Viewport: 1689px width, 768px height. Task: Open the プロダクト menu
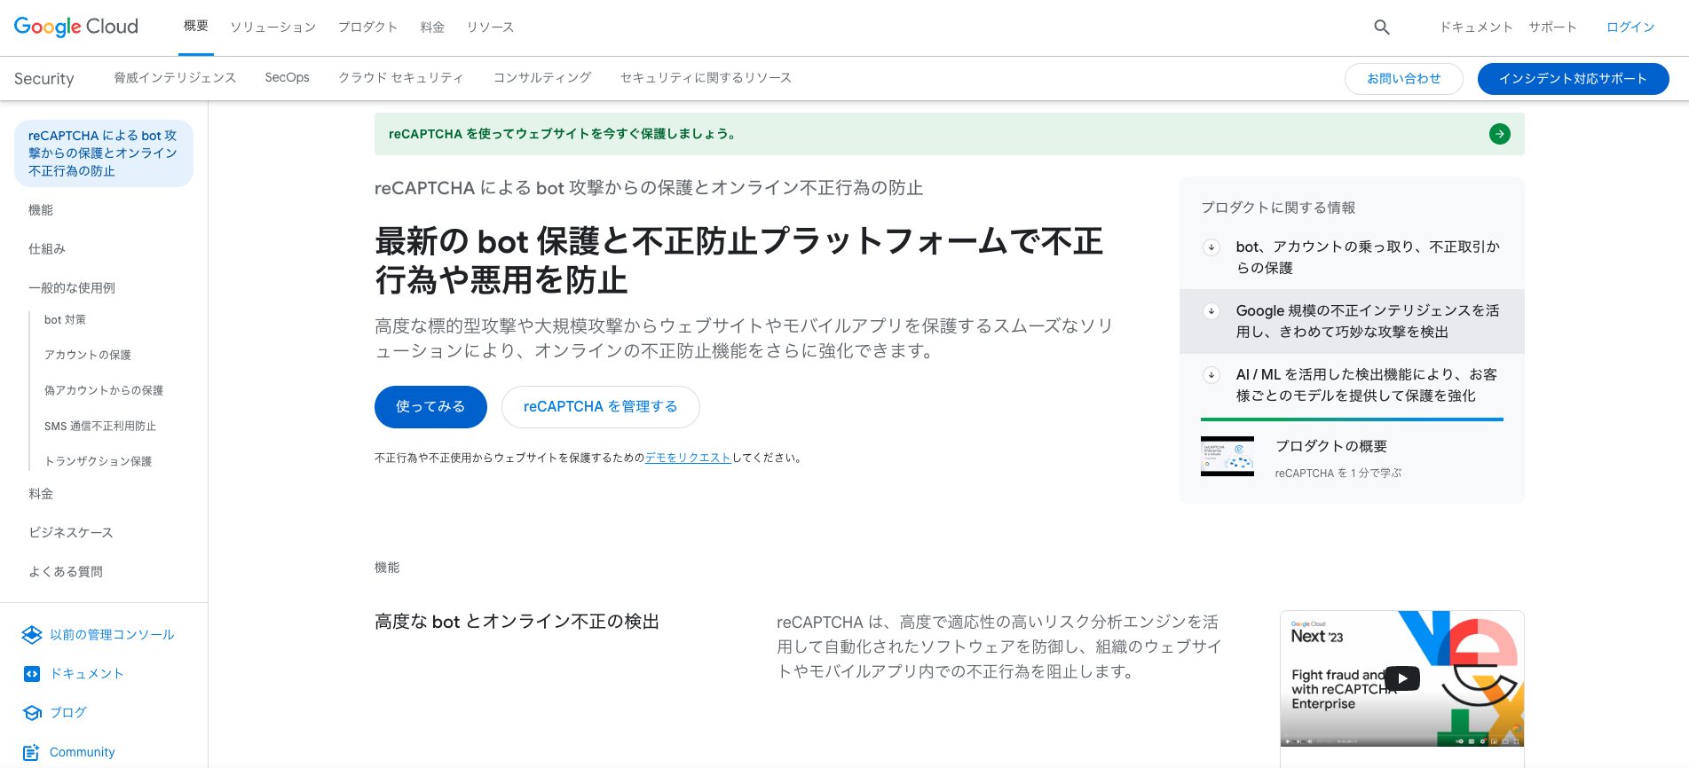367,27
